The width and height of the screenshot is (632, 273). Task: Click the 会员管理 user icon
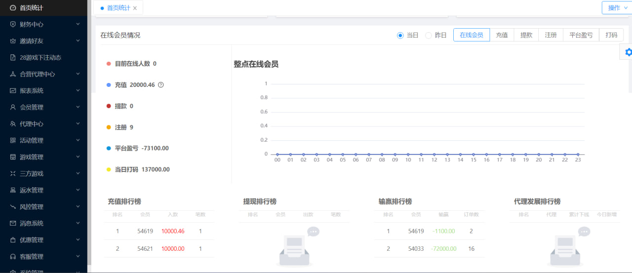tap(13, 107)
